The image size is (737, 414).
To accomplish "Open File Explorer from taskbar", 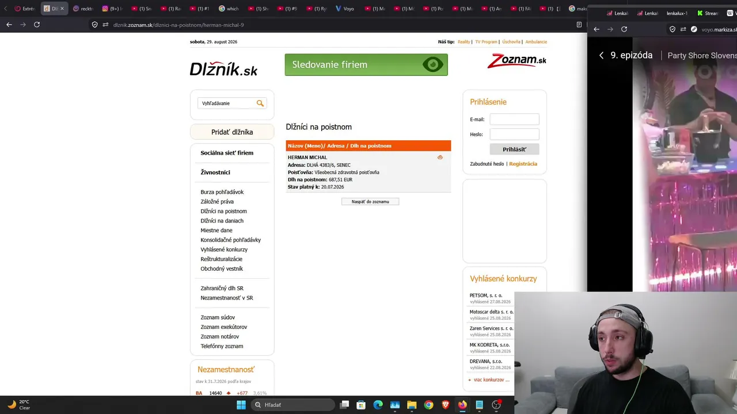I will tap(412, 405).
